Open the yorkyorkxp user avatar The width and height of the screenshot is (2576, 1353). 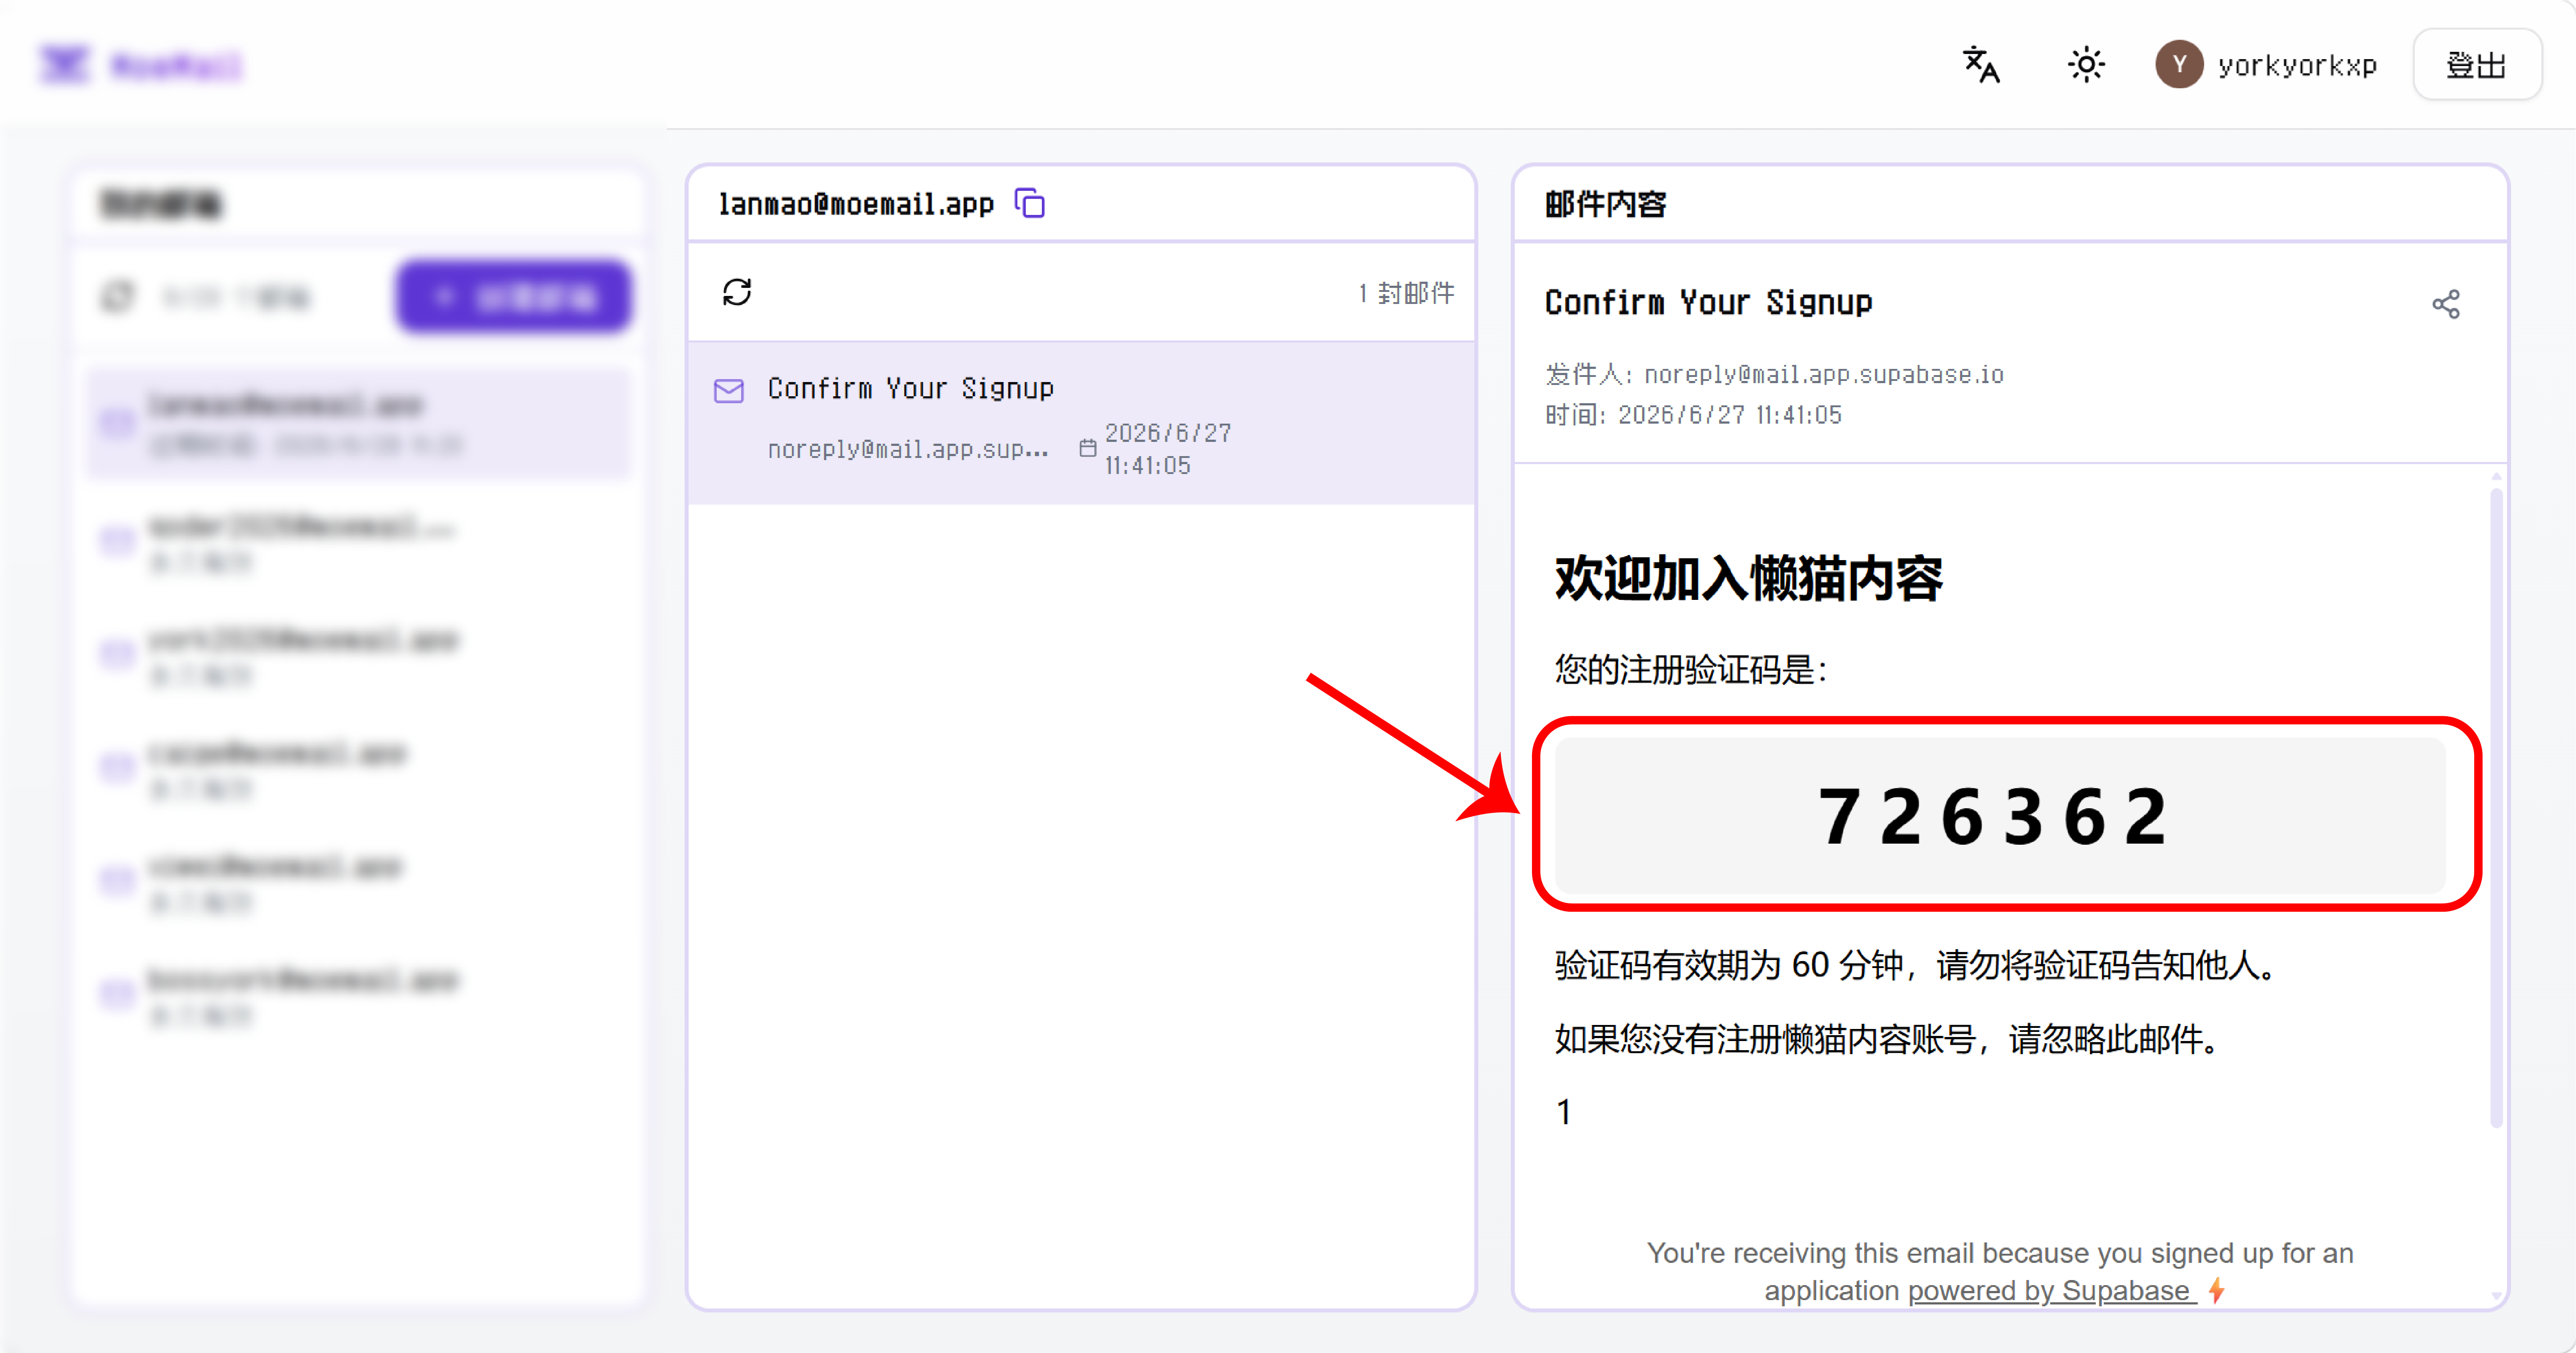(x=2179, y=65)
